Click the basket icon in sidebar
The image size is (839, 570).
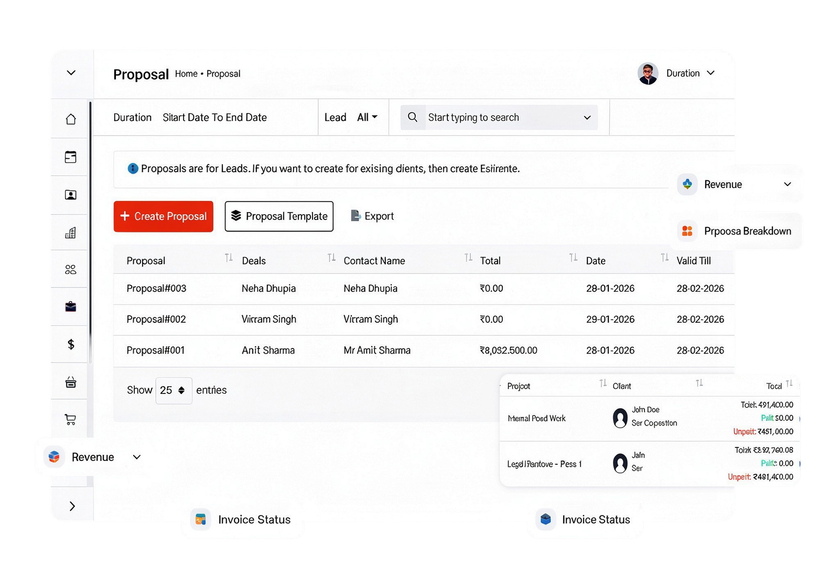click(x=71, y=382)
